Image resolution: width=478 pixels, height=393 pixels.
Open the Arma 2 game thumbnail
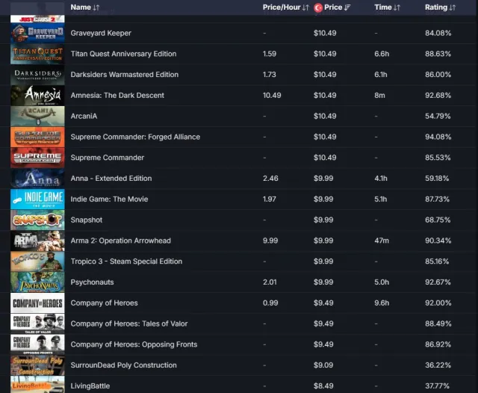pyautogui.click(x=37, y=241)
